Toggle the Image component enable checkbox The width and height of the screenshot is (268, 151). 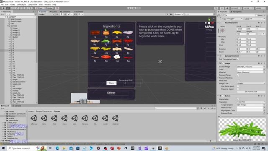tap(223, 63)
